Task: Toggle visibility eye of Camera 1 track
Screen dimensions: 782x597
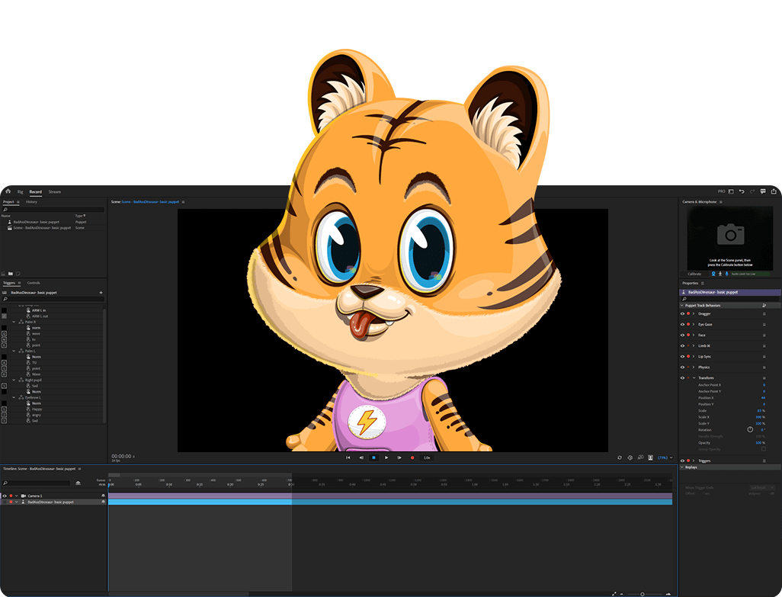Action: [5, 496]
